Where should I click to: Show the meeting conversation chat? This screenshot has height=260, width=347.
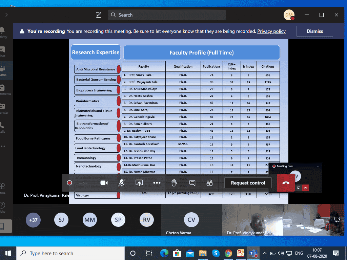(x=192, y=183)
